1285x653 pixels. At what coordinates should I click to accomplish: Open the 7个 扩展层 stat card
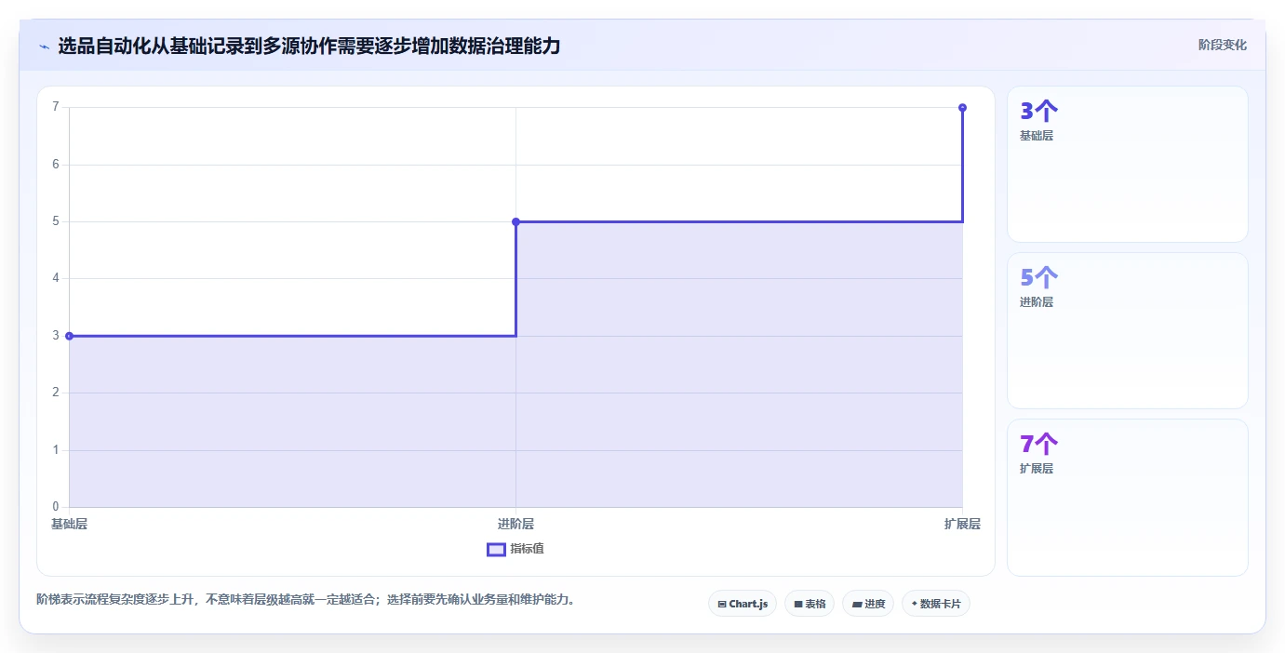1127,498
